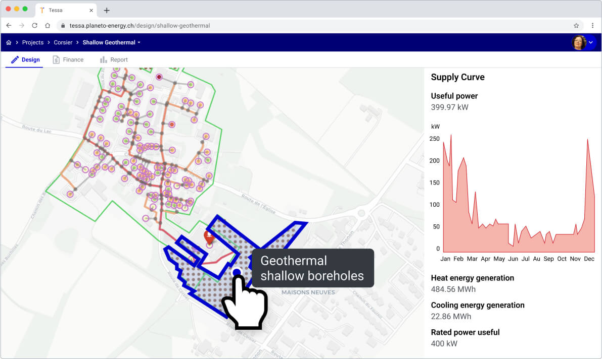This screenshot has height=359, width=602.
Task: Click the Report bar-chart icon
Action: pos(103,59)
